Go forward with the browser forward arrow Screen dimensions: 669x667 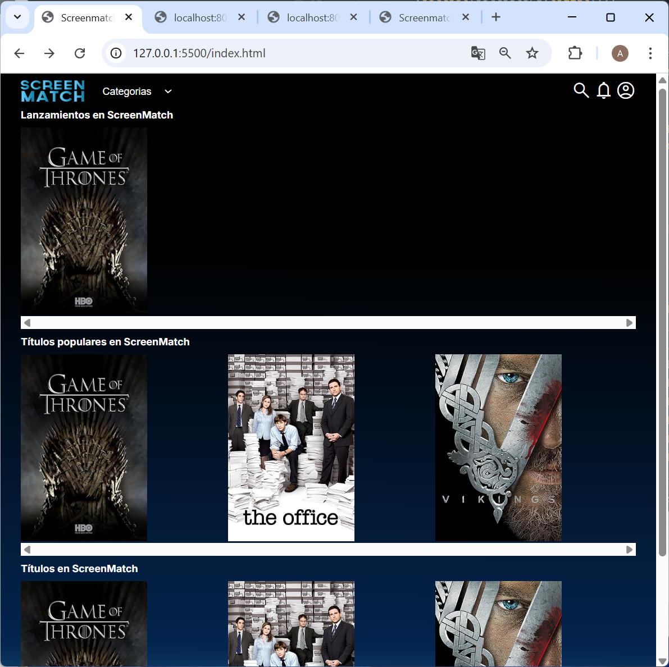pyautogui.click(x=49, y=53)
